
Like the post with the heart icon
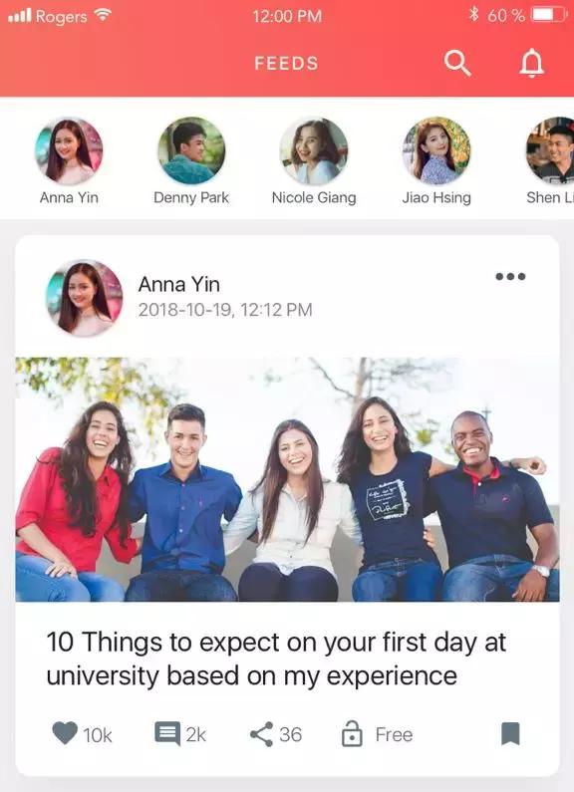[x=65, y=733]
